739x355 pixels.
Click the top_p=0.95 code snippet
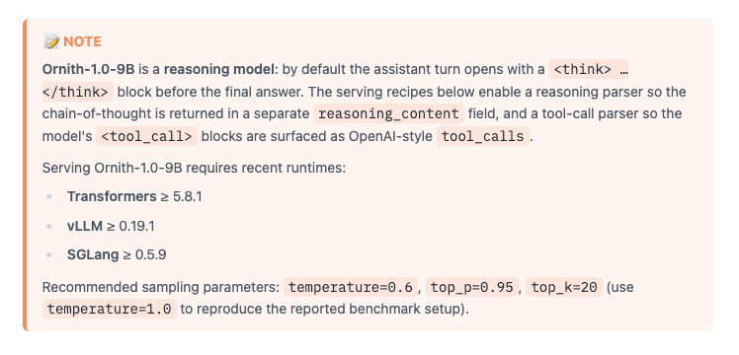(x=472, y=287)
